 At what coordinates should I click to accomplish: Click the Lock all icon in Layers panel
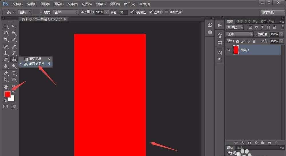pos(254,41)
